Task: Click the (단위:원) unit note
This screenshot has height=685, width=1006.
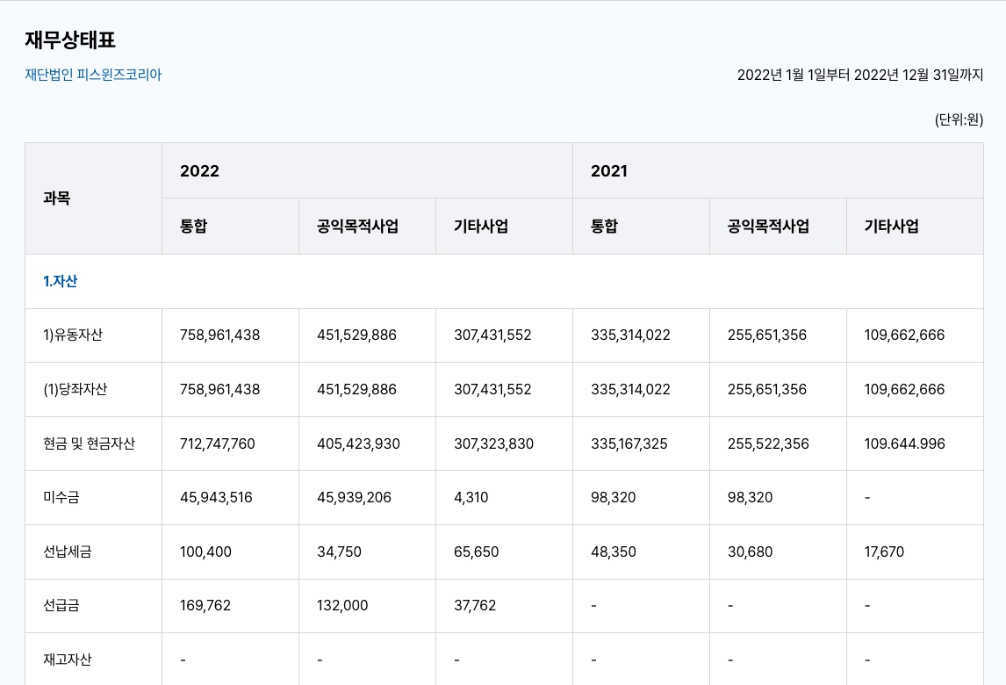Action: 959,119
